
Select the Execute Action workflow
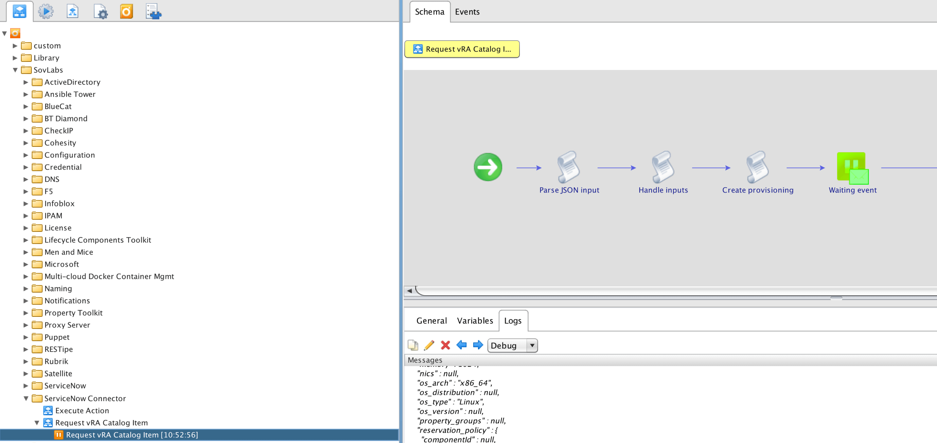tap(82, 410)
